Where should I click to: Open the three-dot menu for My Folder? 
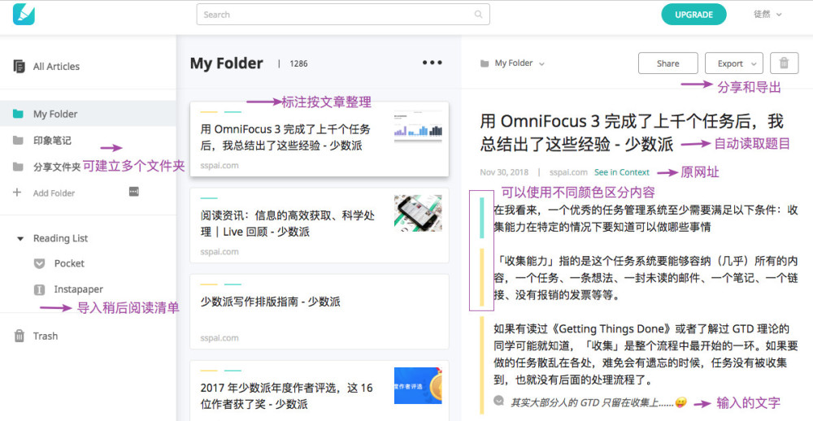click(x=432, y=63)
